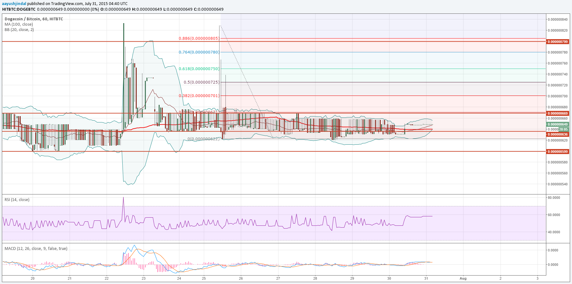The image size is (572, 284).
Task: Open the aayushjindal author profile link
Action: point(14,3)
